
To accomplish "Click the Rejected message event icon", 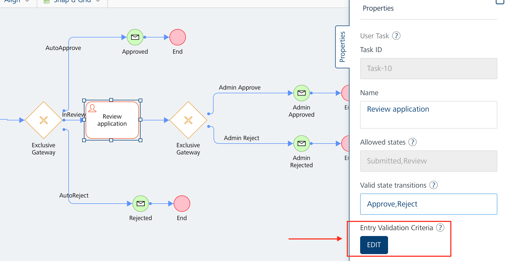I will 140,204.
